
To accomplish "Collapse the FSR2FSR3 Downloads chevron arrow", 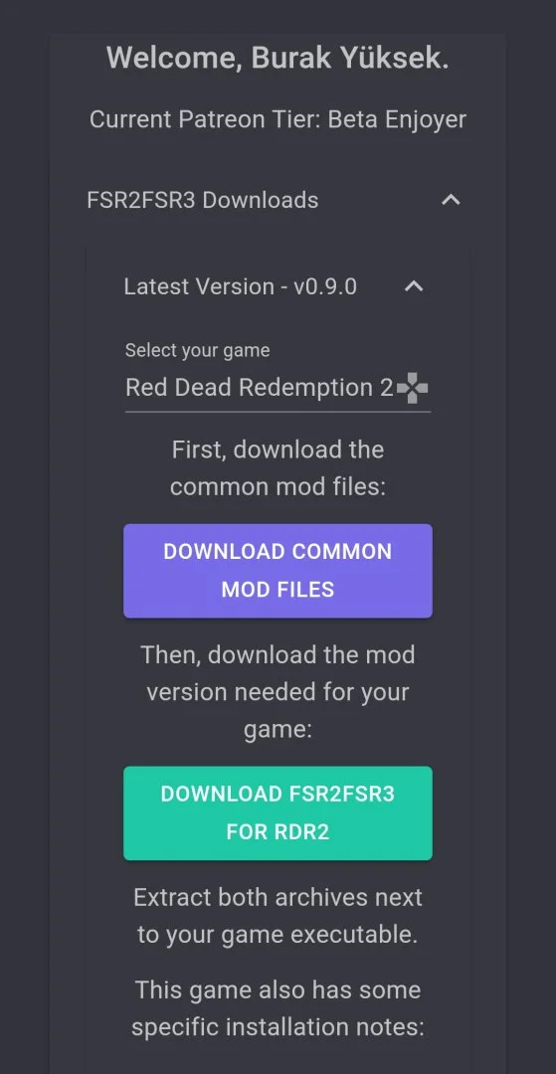I will click(x=451, y=200).
